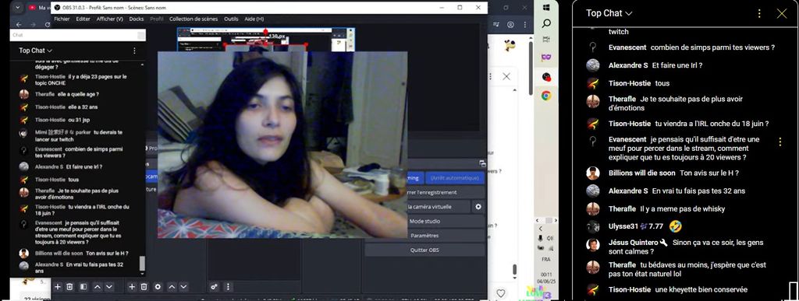Open Windows taskbar search magnifier
This screenshot has height=301, width=799.
(x=545, y=23)
